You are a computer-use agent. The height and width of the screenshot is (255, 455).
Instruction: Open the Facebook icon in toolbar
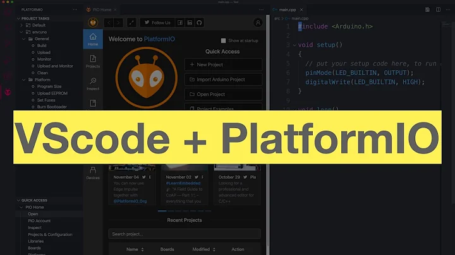click(180, 23)
